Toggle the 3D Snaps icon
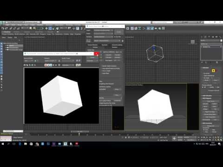 pos(81,28)
